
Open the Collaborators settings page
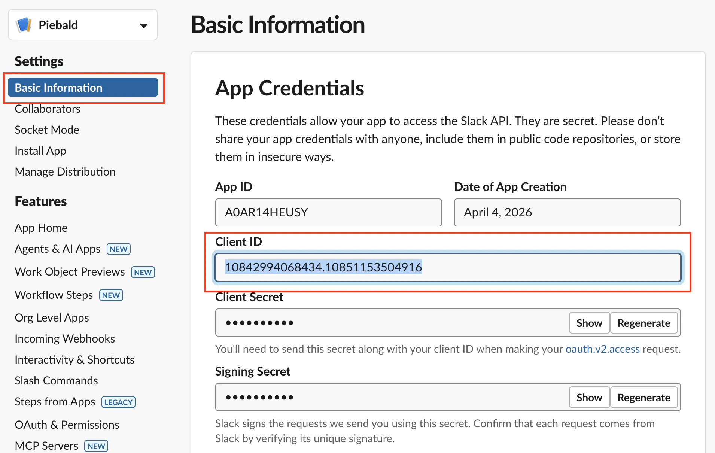[48, 109]
